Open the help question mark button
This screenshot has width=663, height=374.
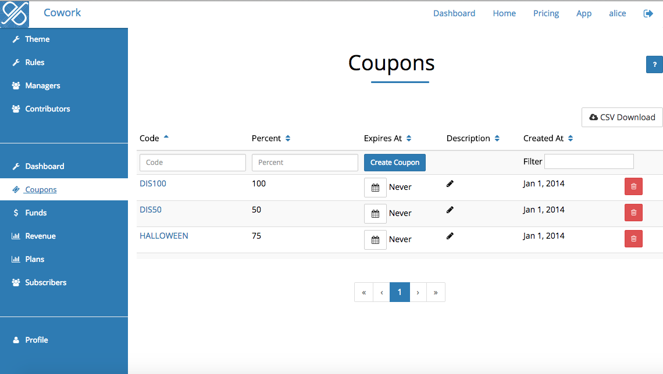(x=654, y=64)
